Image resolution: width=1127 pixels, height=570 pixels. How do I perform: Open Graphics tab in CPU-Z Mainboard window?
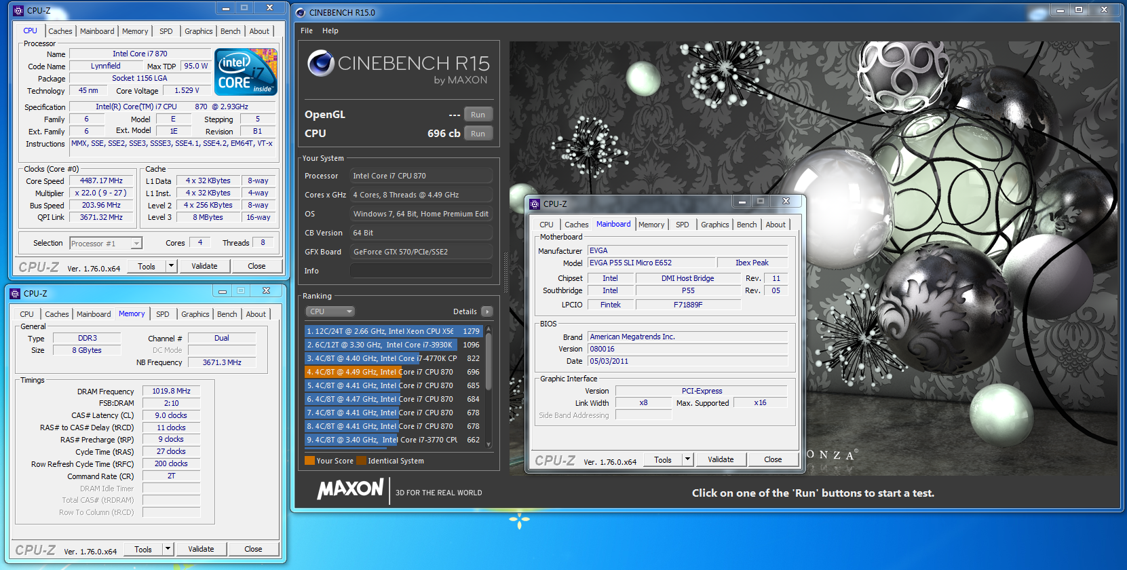click(x=715, y=225)
